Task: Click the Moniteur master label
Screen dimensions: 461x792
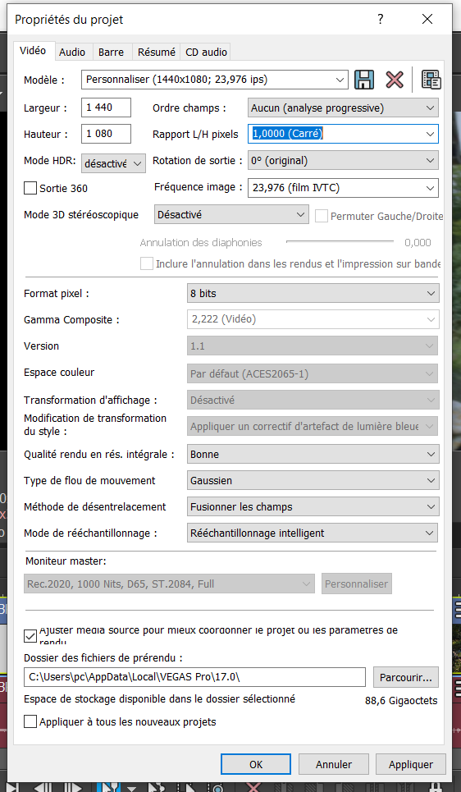Action: coord(65,561)
